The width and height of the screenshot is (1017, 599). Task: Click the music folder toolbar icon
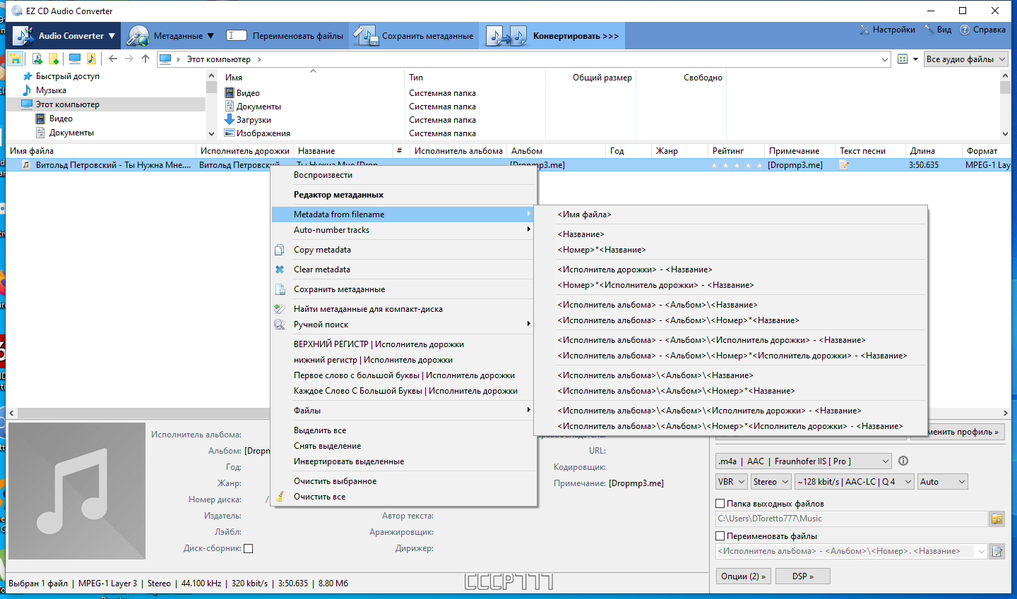[x=91, y=59]
